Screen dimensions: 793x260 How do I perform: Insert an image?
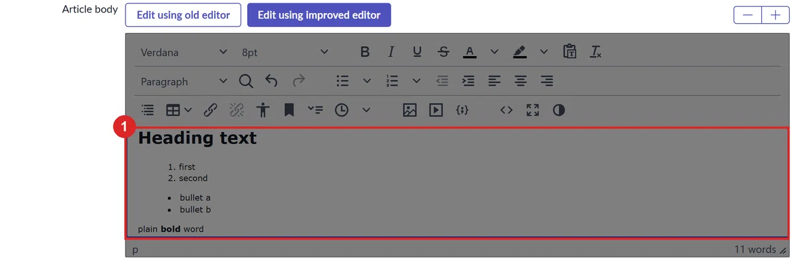(x=410, y=110)
